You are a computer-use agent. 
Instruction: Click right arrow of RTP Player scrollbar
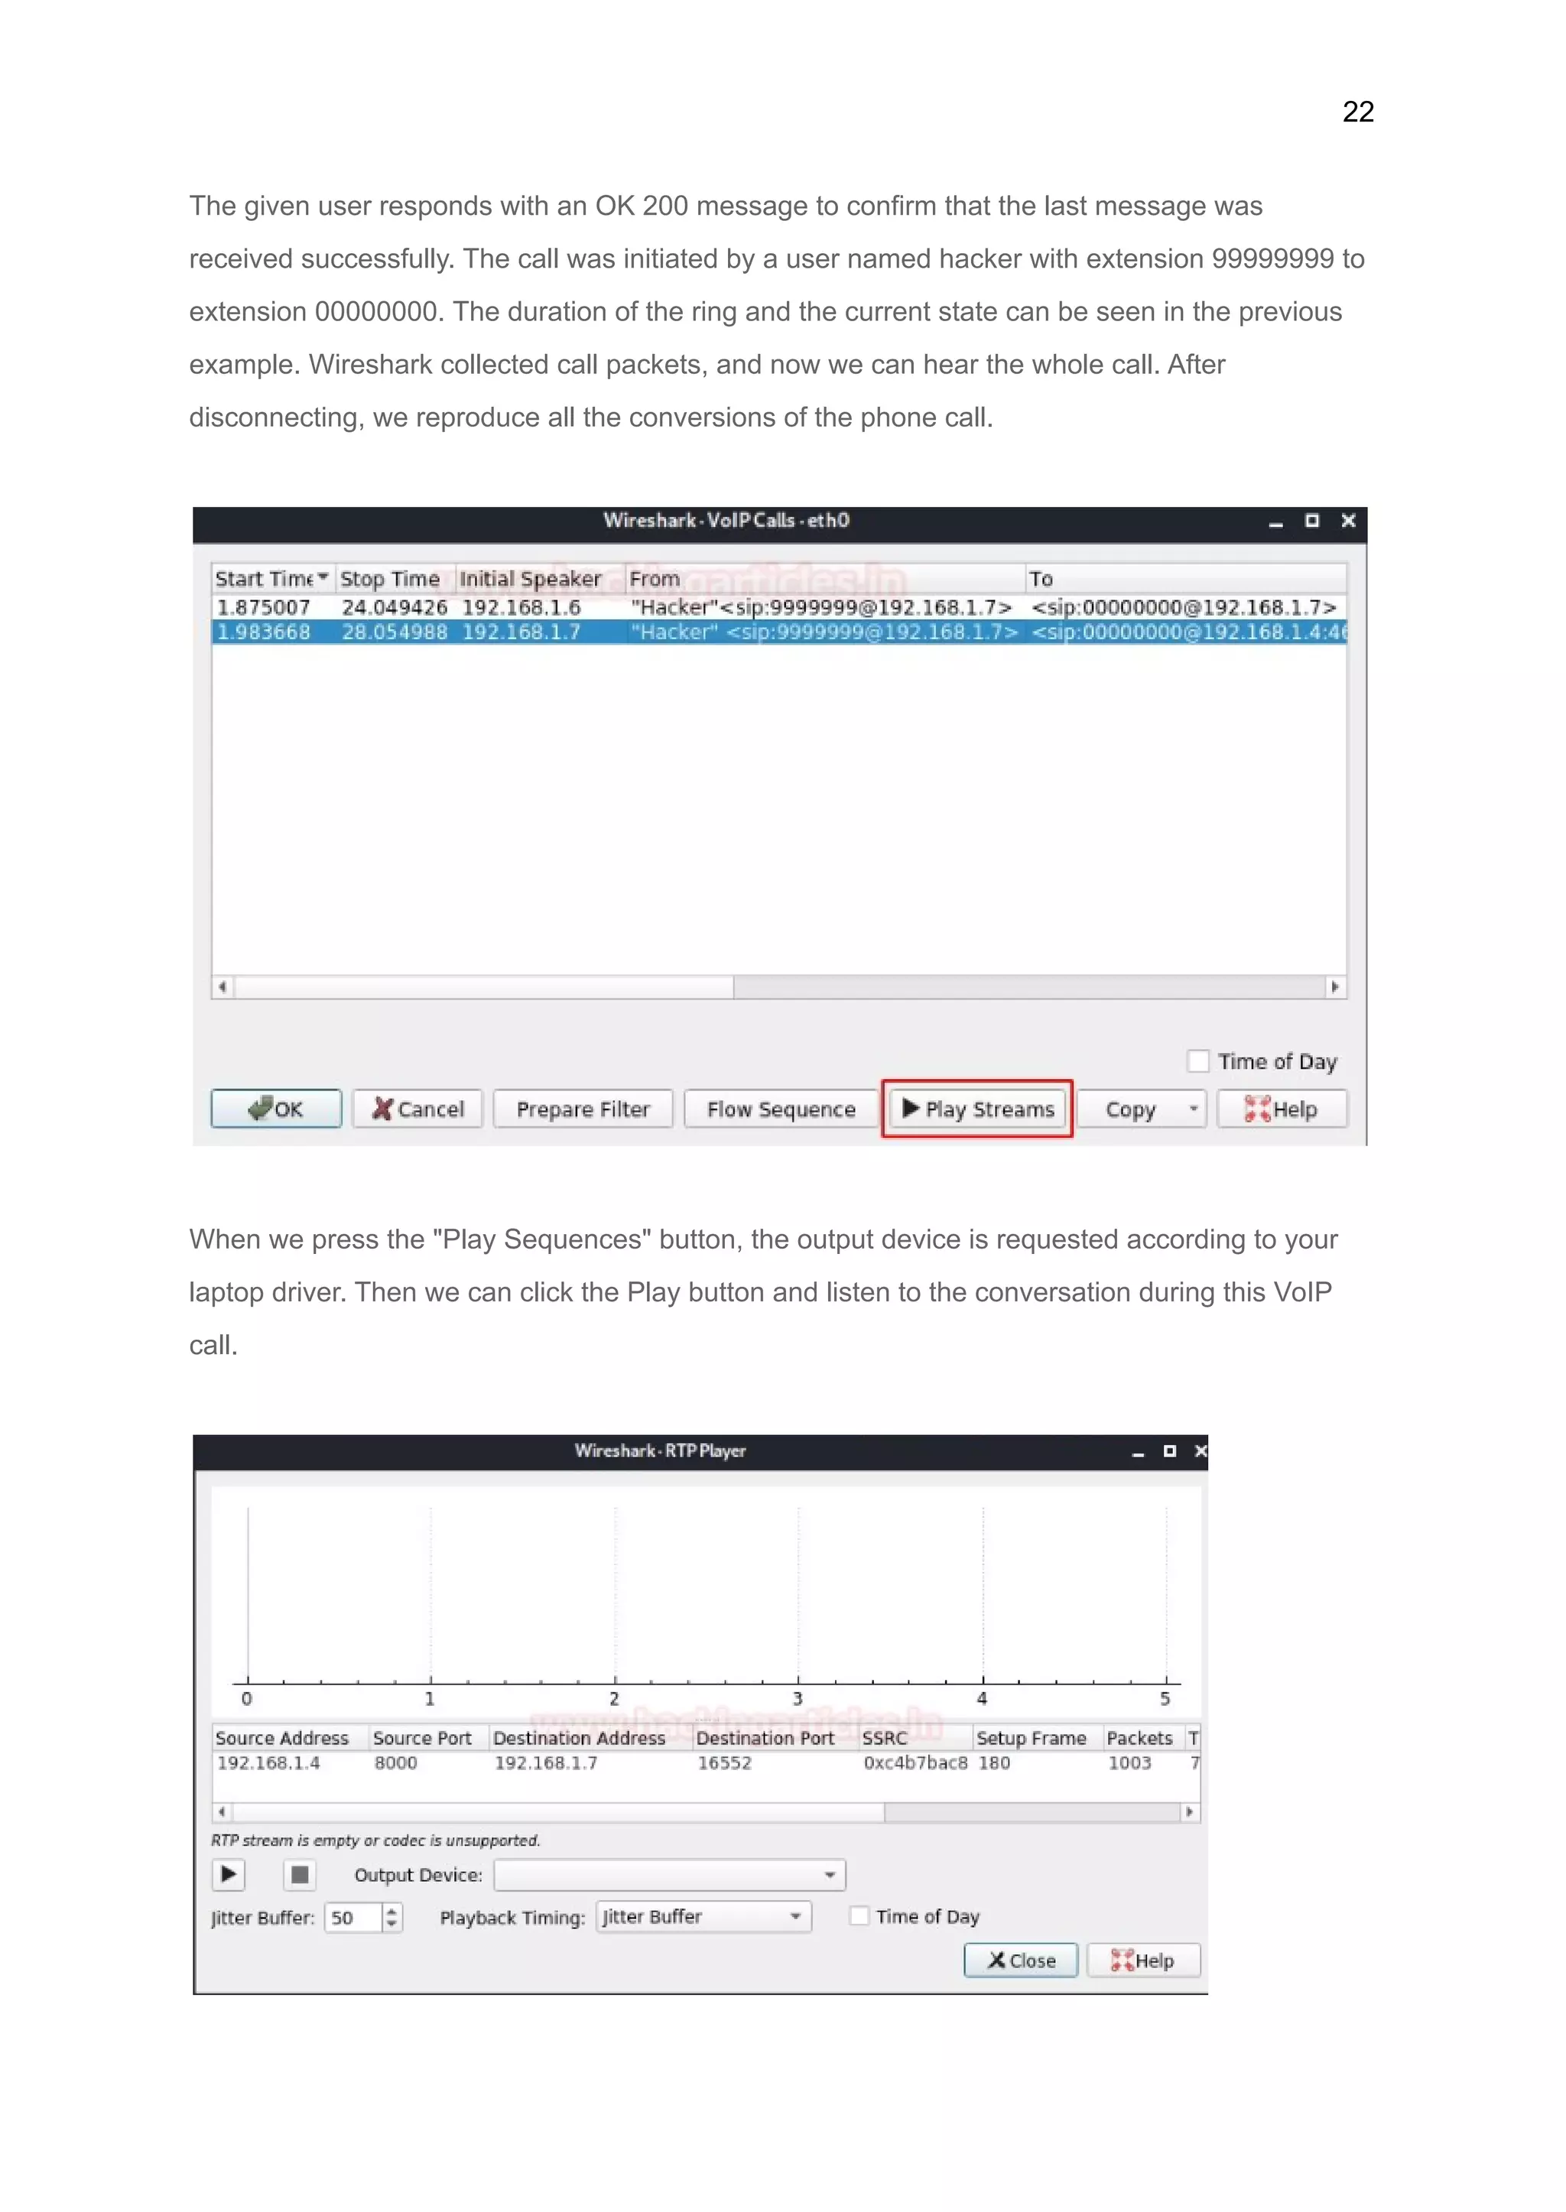1189,1812
